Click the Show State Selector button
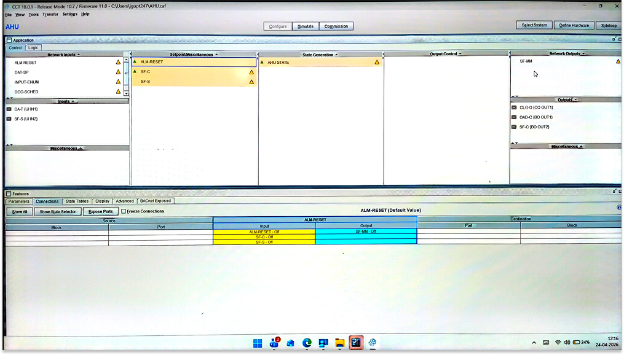Screen dimensions: 624x355 [x=58, y=211]
